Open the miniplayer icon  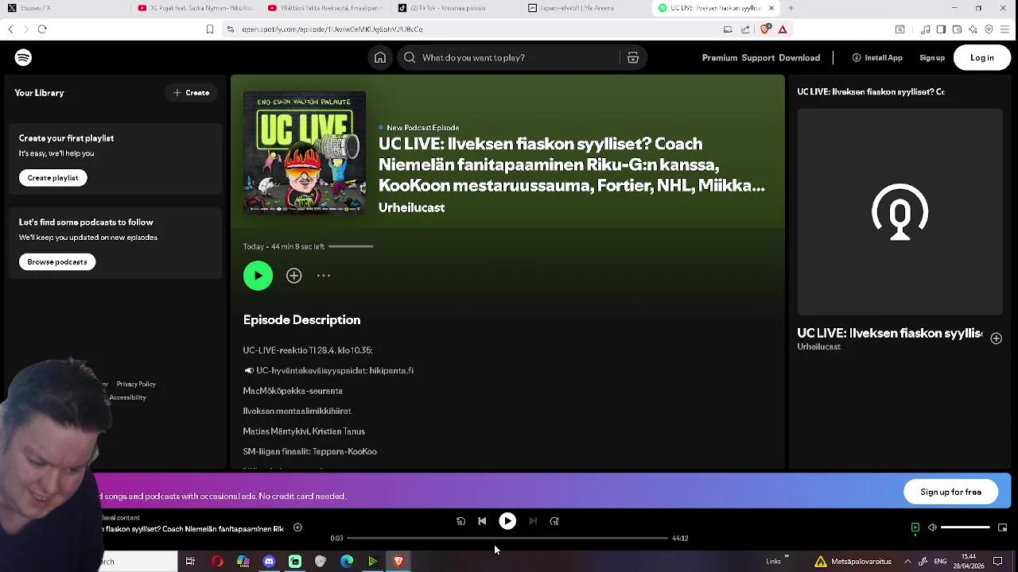[x=1002, y=528]
